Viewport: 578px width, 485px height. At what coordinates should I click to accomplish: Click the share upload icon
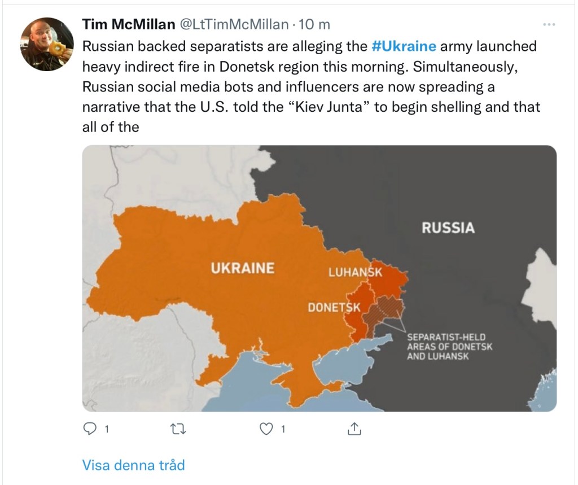353,430
